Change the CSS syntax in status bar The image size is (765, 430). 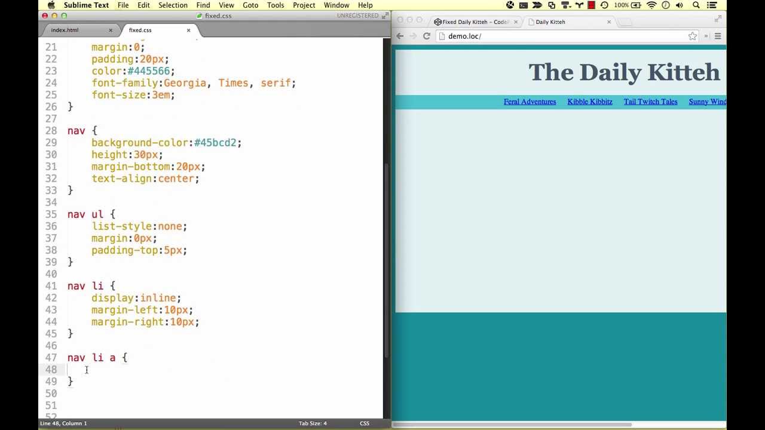pos(365,423)
